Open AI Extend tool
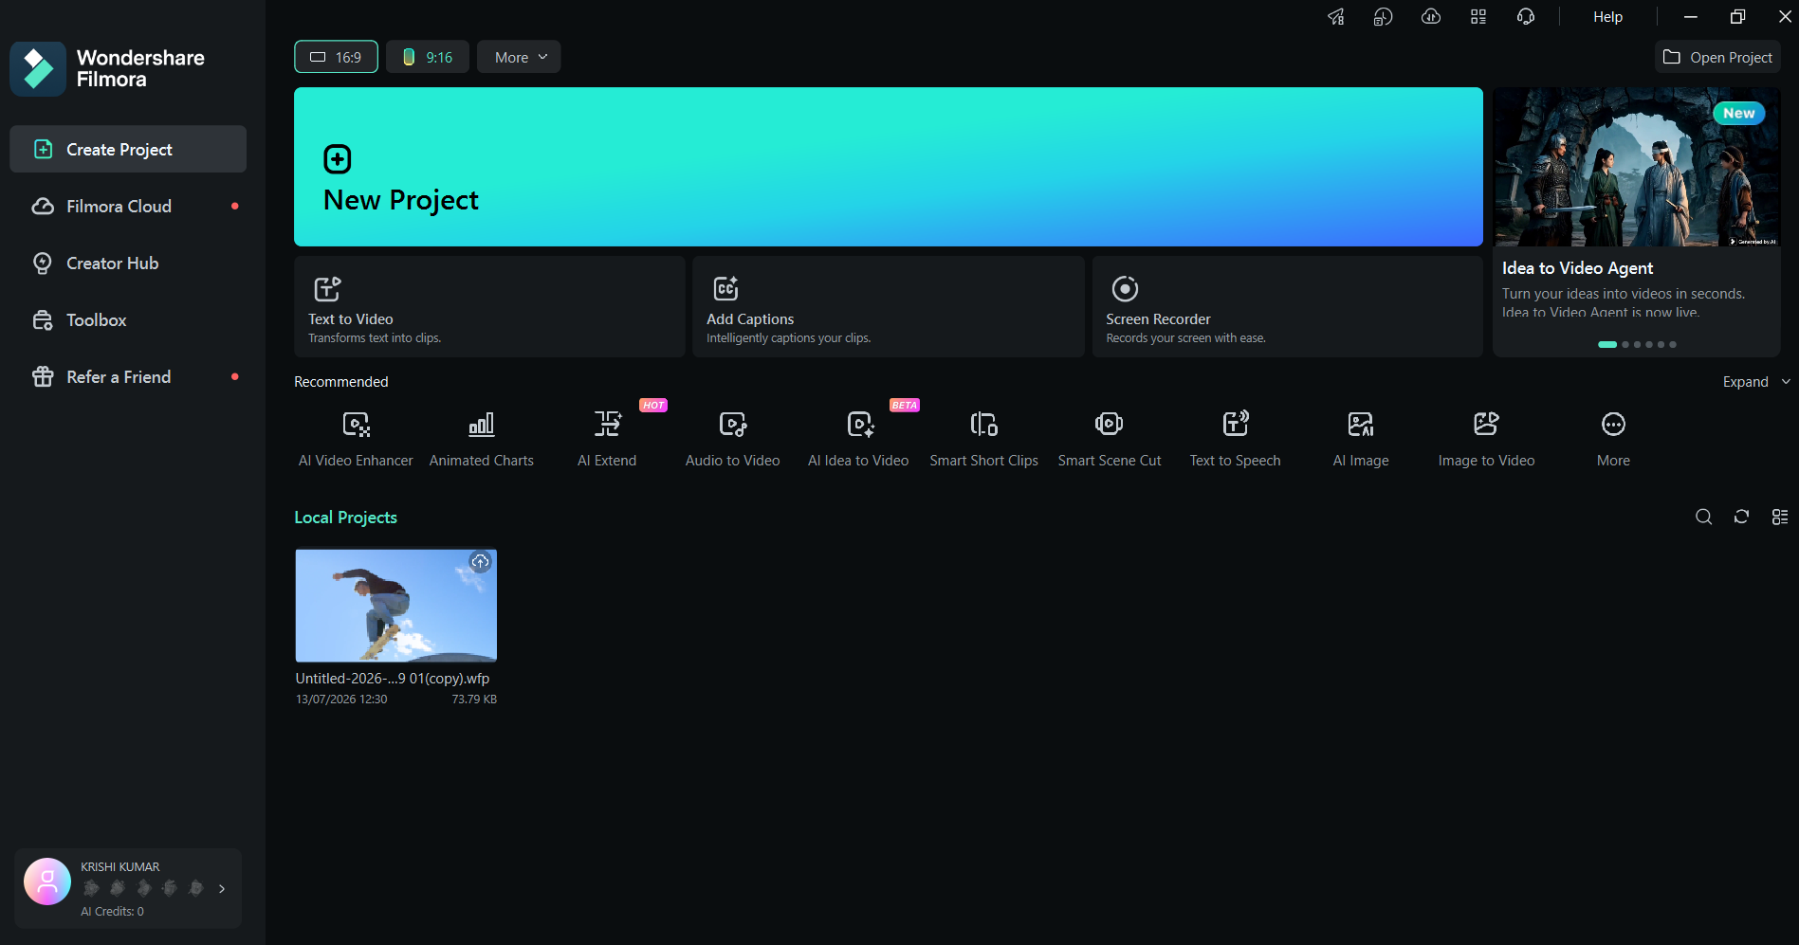The height and width of the screenshot is (945, 1799). click(x=607, y=438)
